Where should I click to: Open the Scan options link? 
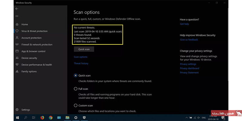[80, 57]
